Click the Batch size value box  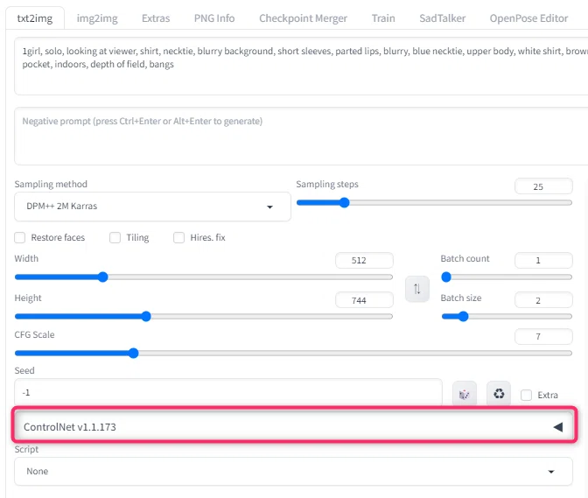click(x=543, y=300)
